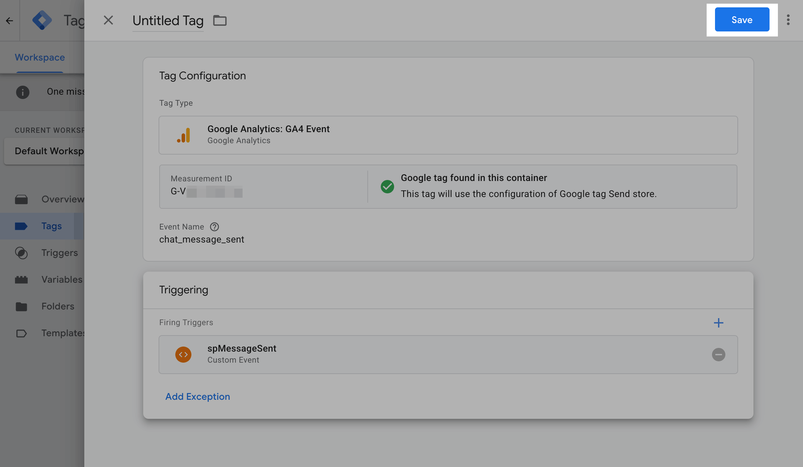
Task: Close the tag editor panel
Action: pos(108,20)
